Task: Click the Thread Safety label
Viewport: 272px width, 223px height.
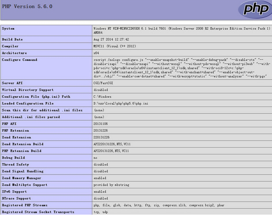Action: [15, 164]
